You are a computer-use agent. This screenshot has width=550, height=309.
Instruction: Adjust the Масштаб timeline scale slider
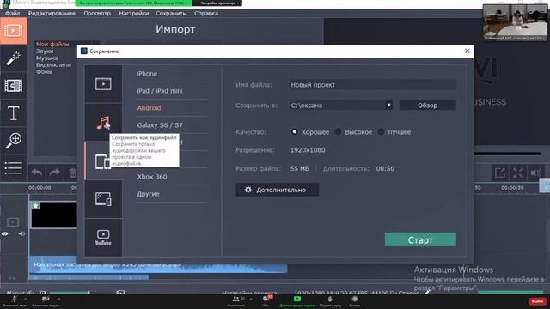69,292
